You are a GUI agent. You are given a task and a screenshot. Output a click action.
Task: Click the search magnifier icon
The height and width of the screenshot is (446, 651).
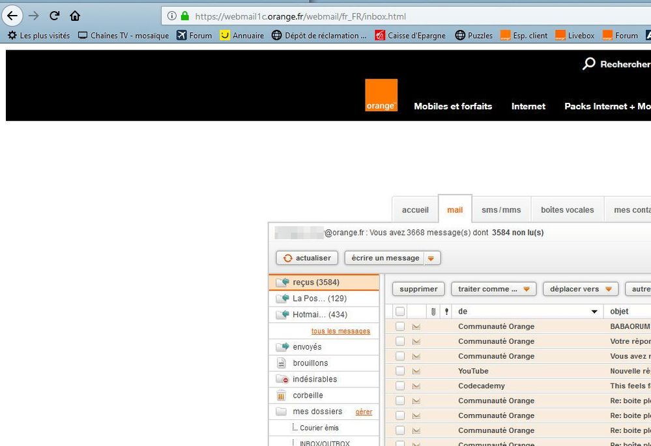pos(589,64)
